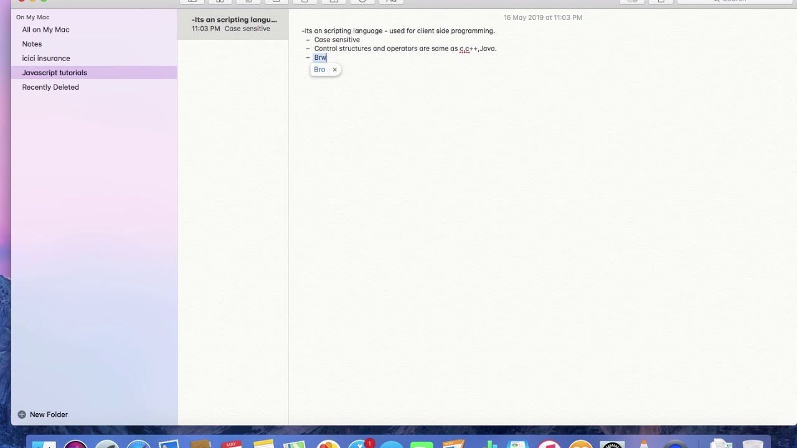
Task: Create a folder with New Folder button
Action: [x=42, y=414]
